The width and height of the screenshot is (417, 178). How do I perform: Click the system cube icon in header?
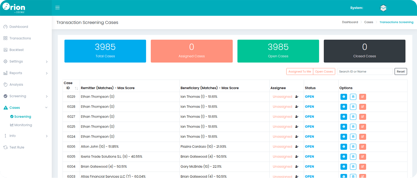click(x=383, y=8)
